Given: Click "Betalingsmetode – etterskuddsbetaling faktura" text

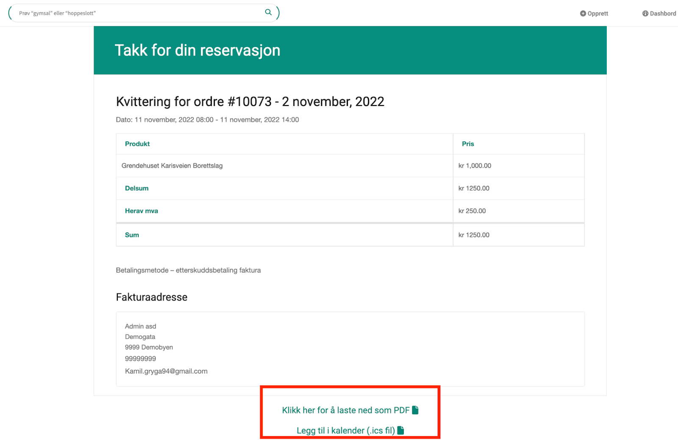Looking at the screenshot, I should pos(189,270).
